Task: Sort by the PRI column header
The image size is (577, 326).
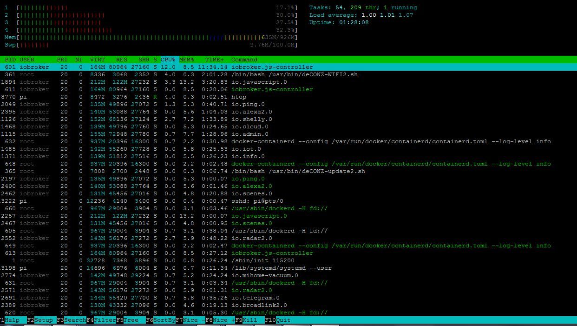Action: pyautogui.click(x=62, y=60)
